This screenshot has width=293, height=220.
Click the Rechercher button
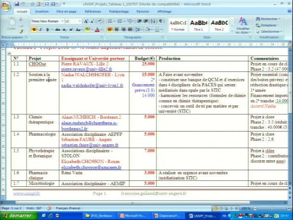268,19
